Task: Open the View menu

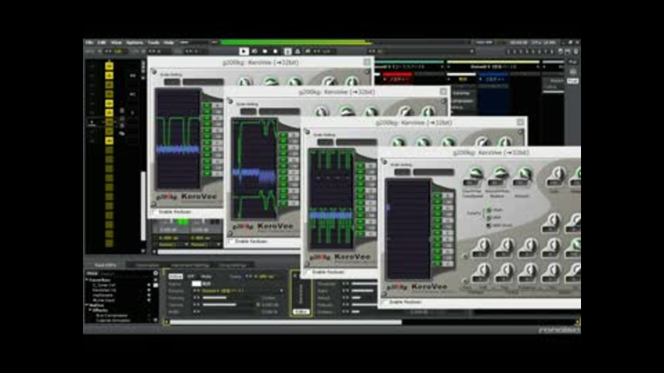Action: click(116, 42)
